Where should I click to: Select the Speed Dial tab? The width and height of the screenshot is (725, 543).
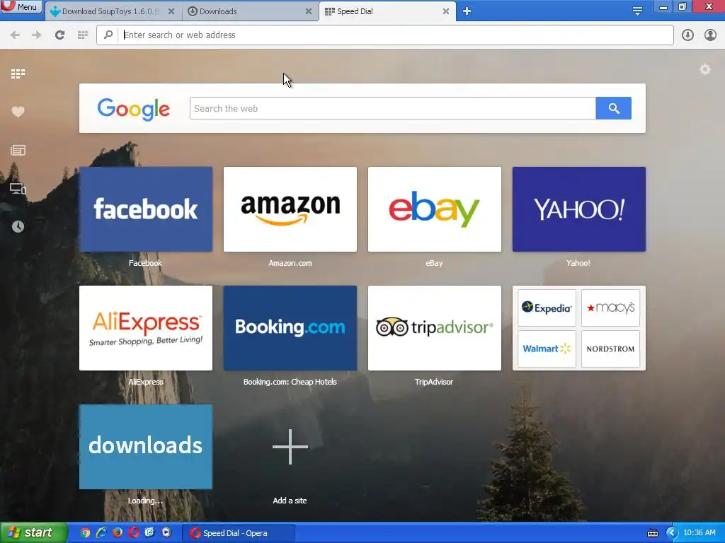(387, 11)
